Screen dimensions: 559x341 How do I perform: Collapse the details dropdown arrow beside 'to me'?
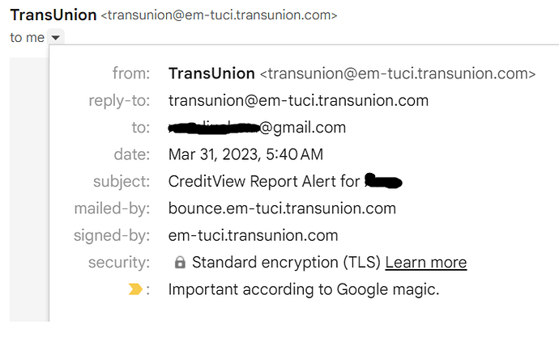55,38
